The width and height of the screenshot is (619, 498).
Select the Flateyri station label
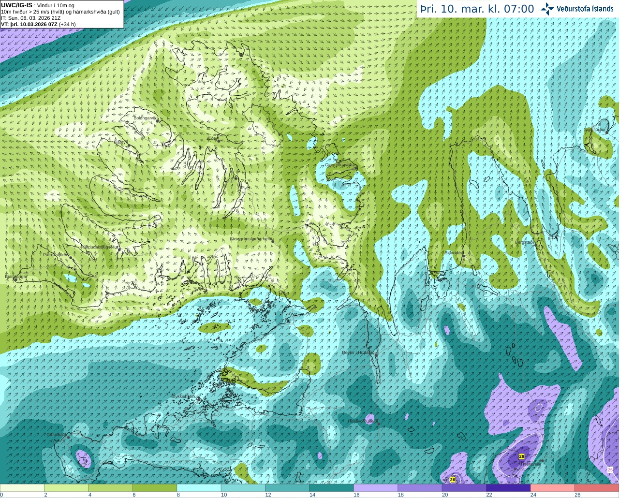[x=121, y=142]
